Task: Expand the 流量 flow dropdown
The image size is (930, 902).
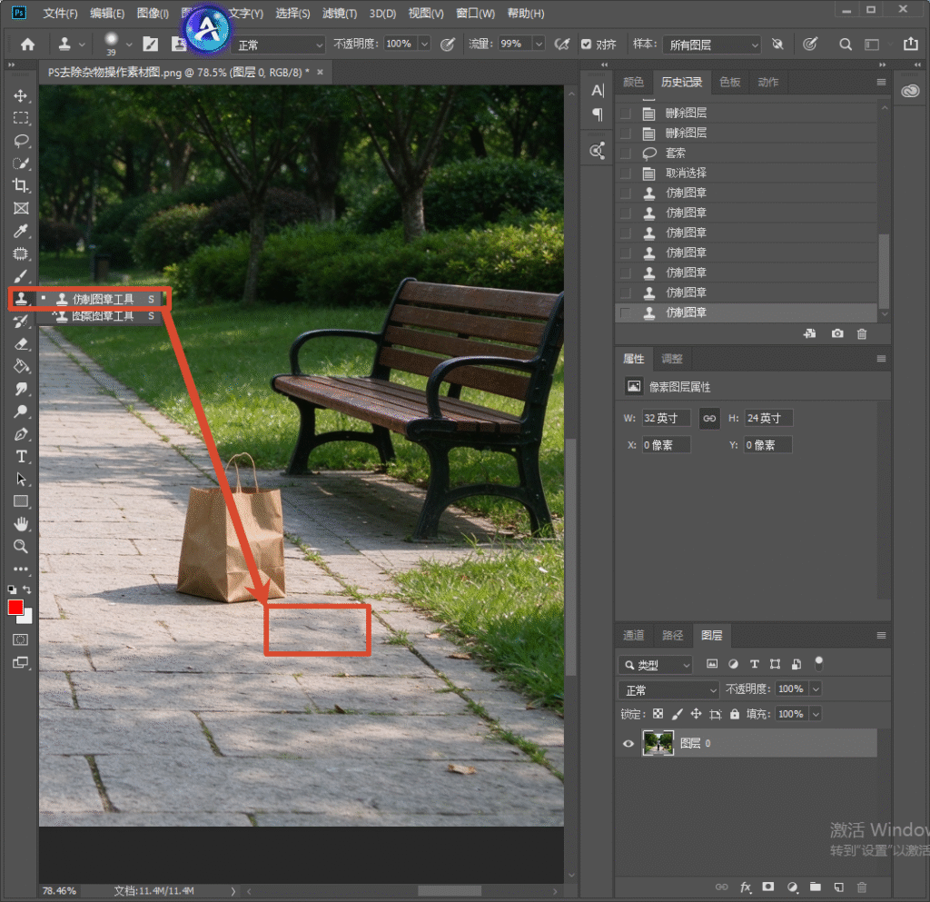Action: pos(539,44)
